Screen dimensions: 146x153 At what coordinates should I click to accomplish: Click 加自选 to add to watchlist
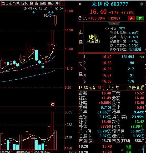7,3
